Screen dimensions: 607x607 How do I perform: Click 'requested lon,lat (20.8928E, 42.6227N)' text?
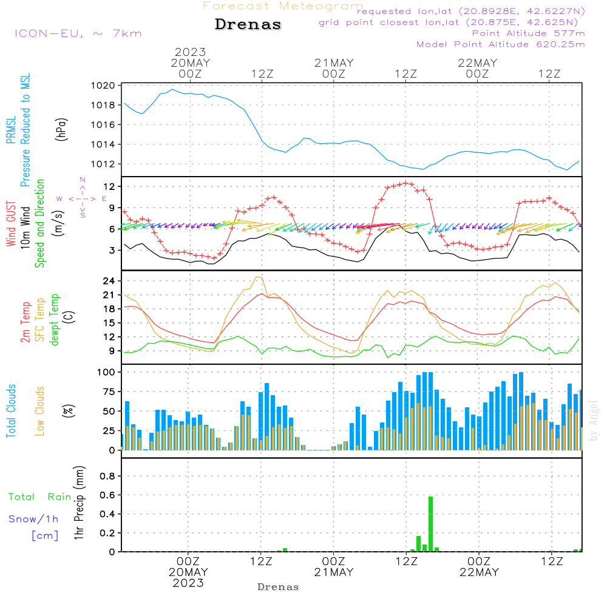(x=471, y=11)
